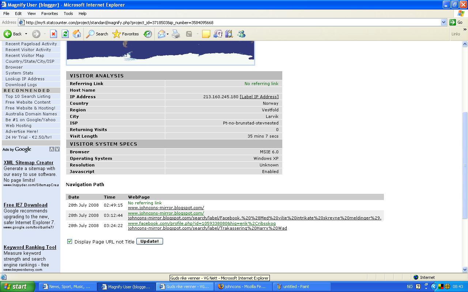Switch to the News, Sport, Music taskbar window
Screen dimensions: 468x292
pos(68,287)
